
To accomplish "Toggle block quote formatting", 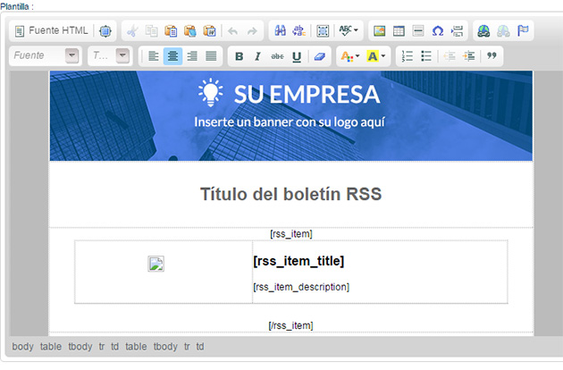I will [492, 56].
